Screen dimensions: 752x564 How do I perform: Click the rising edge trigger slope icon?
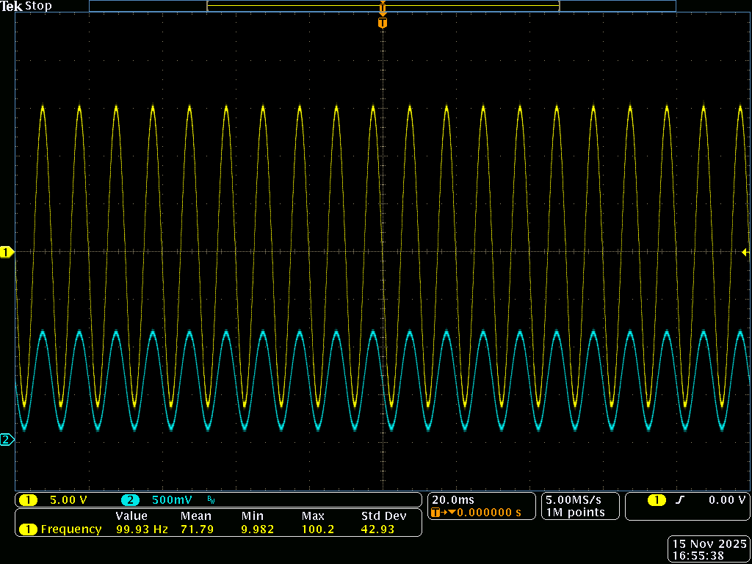[x=680, y=500]
